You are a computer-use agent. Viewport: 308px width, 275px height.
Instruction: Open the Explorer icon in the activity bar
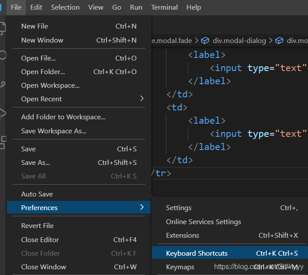pyautogui.click(x=3, y=29)
